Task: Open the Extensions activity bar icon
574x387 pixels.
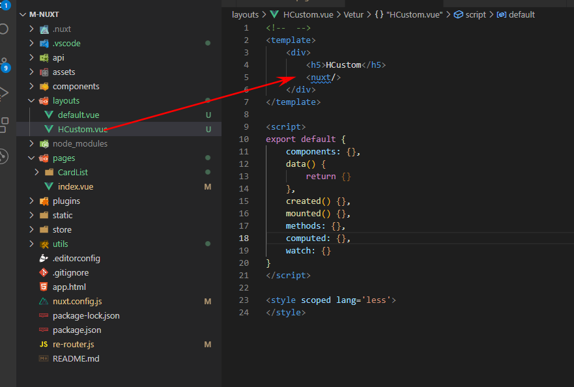Action: tap(5, 125)
